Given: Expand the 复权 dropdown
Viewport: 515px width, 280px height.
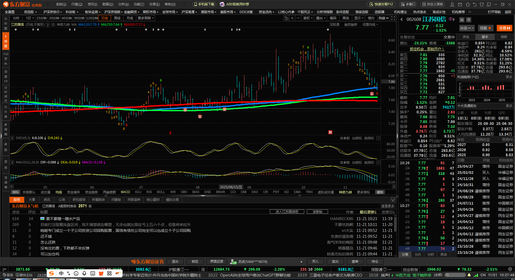Looking at the screenshot, I should pos(308,18).
